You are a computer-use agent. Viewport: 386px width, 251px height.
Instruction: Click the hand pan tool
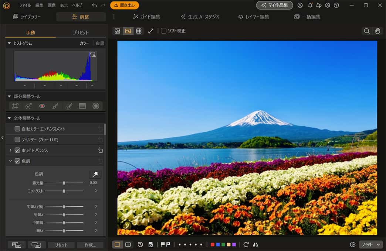(377, 31)
